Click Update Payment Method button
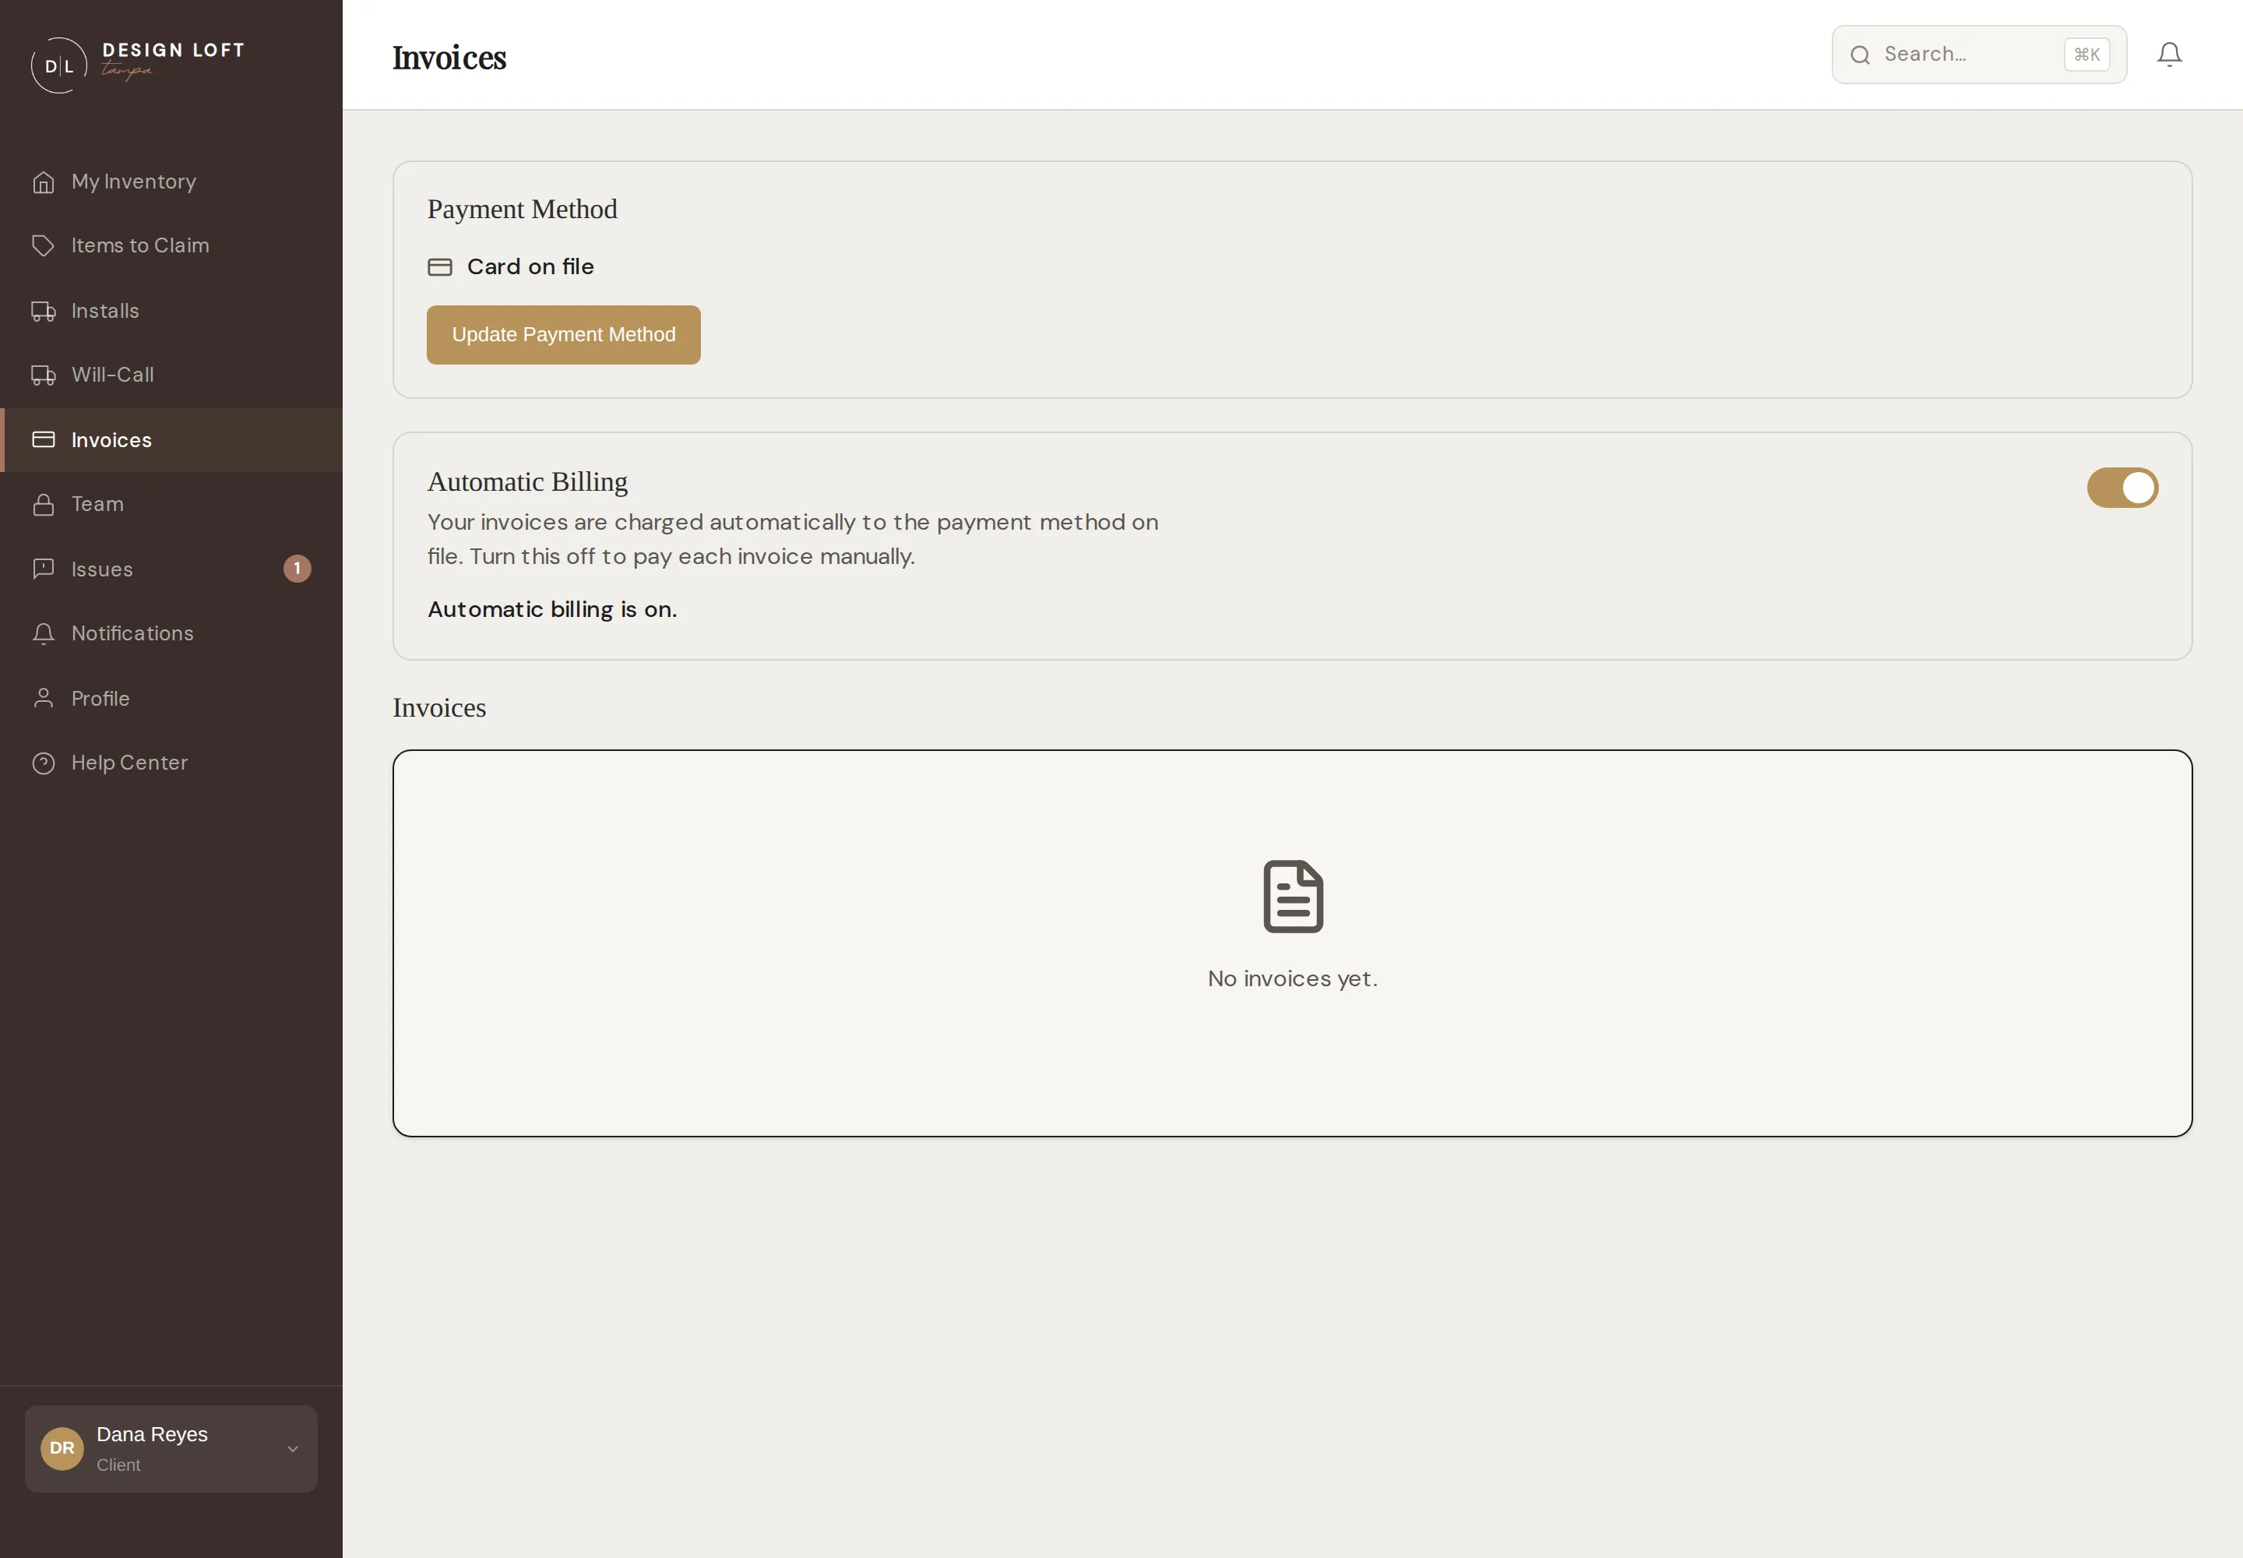 tap(563, 335)
